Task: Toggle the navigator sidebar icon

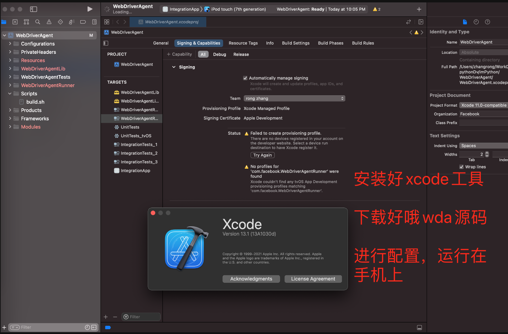Action: pos(34,9)
